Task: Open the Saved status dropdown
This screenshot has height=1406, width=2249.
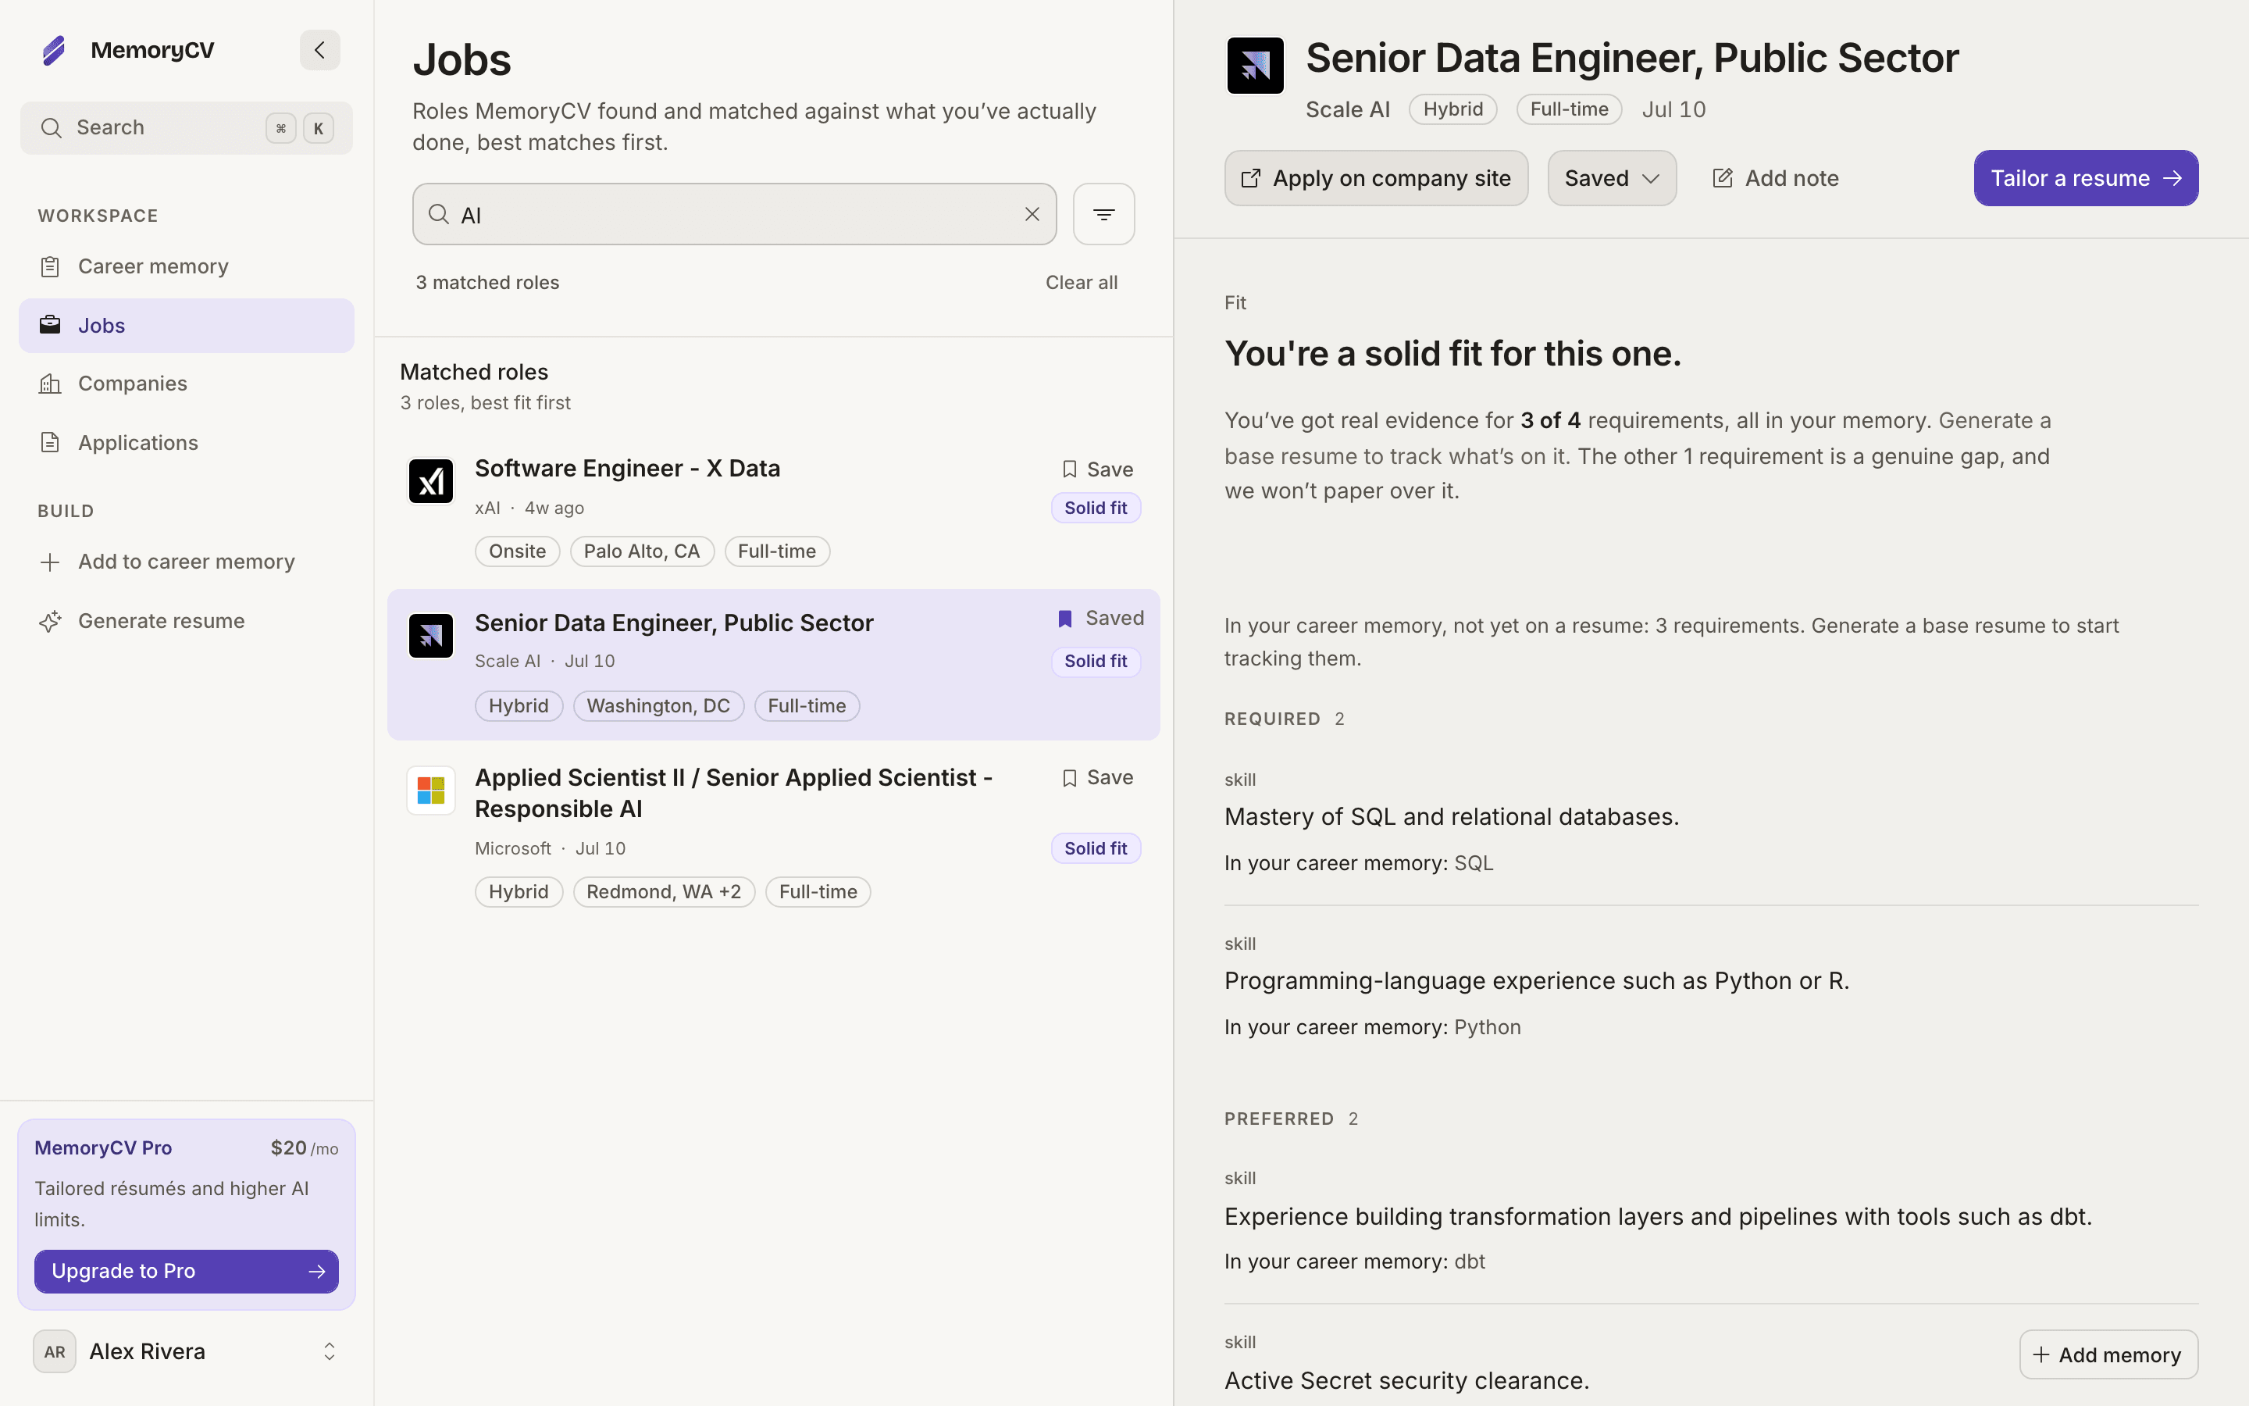Action: click(1612, 177)
